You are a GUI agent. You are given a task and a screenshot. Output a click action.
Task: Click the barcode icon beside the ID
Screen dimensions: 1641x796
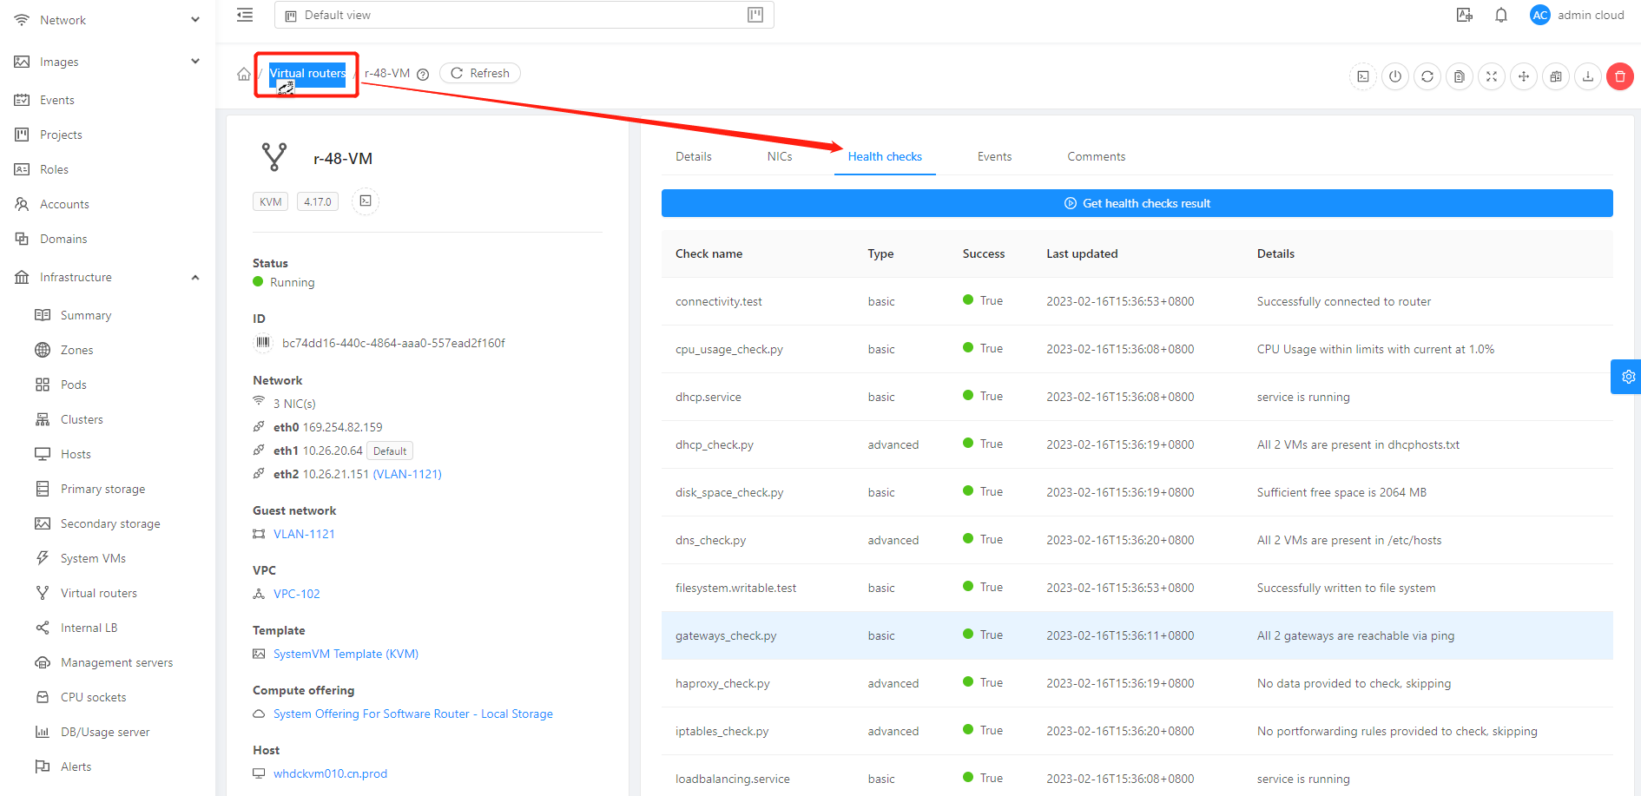coord(263,343)
